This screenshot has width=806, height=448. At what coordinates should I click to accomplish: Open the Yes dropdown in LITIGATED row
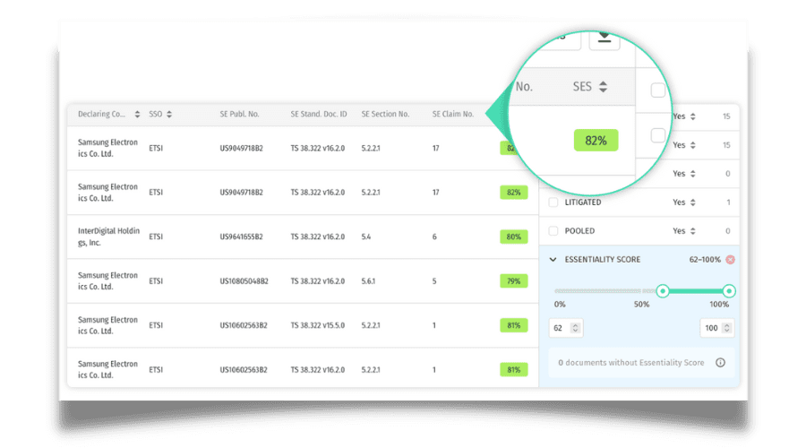[684, 202]
